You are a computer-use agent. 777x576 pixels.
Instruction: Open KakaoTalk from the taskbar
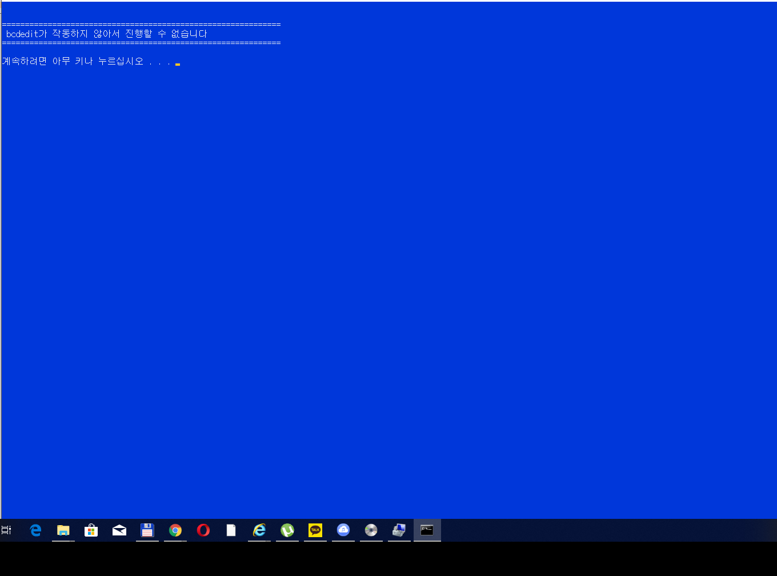[x=315, y=530]
